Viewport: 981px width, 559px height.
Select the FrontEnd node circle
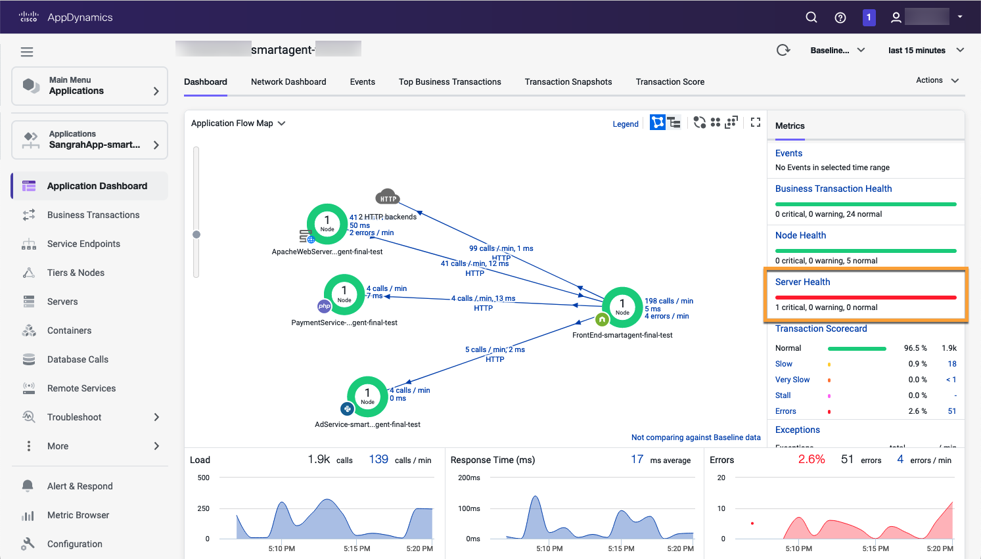click(622, 307)
